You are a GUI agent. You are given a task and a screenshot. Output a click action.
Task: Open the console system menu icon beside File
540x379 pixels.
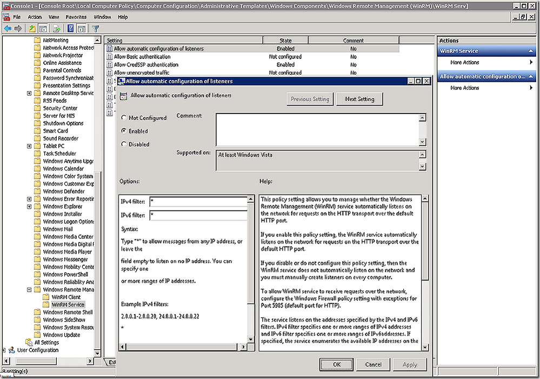point(6,17)
